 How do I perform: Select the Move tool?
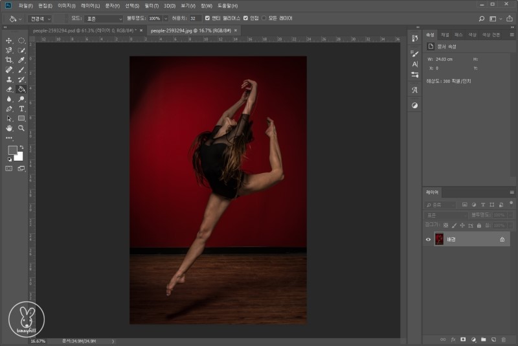point(9,41)
